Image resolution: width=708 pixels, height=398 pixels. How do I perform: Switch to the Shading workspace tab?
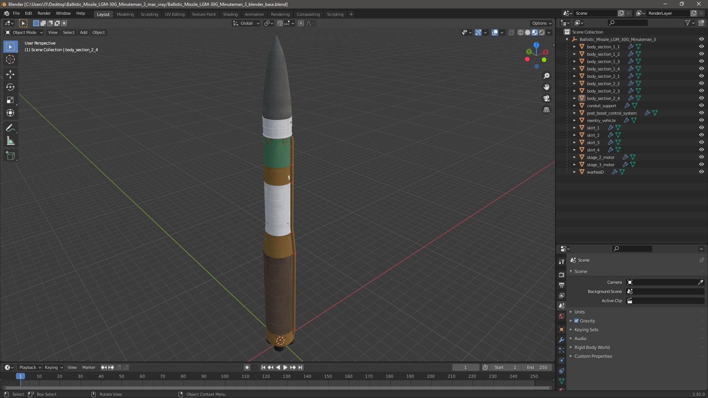[x=230, y=14]
